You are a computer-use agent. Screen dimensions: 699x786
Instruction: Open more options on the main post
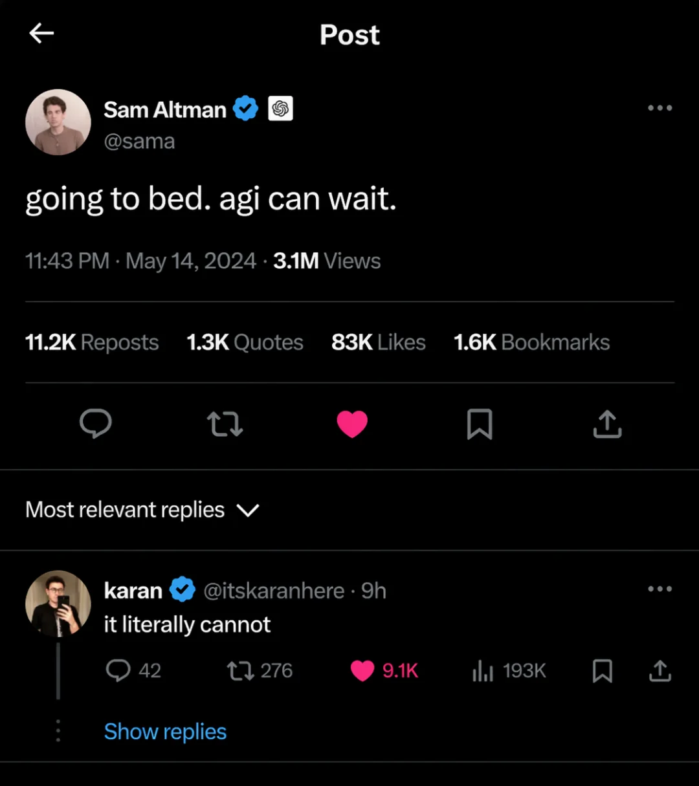[x=660, y=108]
